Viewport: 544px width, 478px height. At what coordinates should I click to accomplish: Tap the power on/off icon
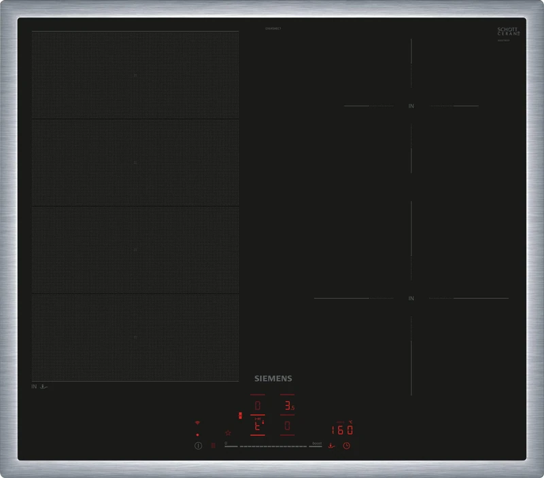click(198, 445)
